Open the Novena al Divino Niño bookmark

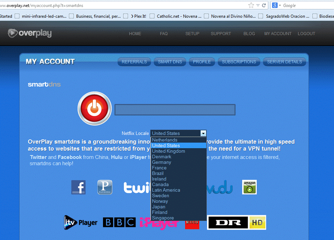pos(230,16)
